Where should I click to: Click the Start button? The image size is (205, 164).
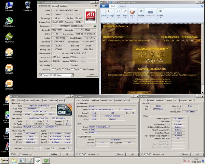[x=4, y=161]
